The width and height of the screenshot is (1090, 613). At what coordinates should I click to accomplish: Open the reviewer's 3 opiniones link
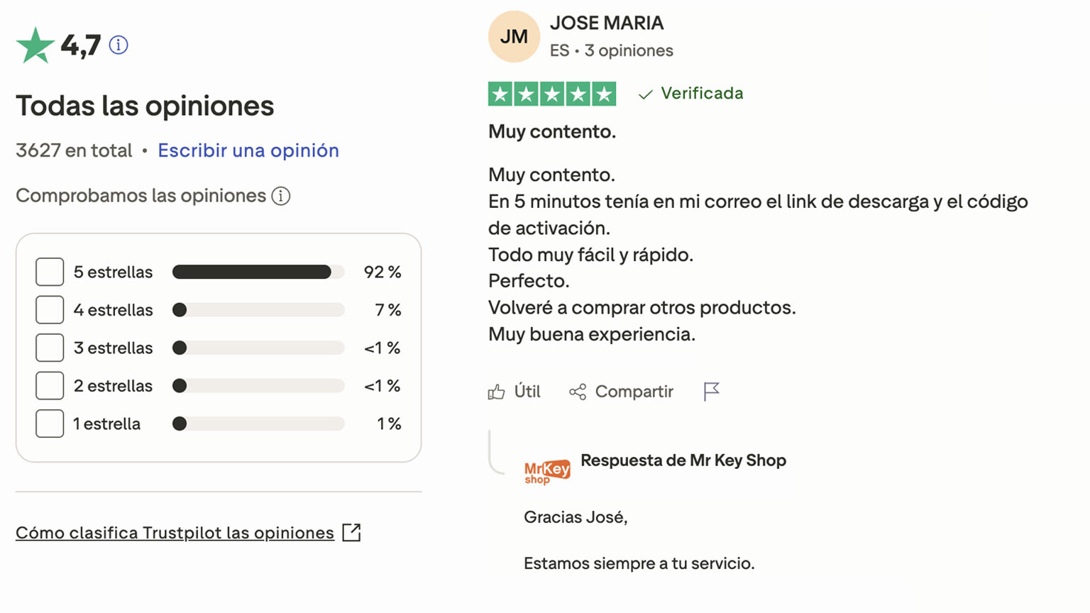tap(629, 50)
